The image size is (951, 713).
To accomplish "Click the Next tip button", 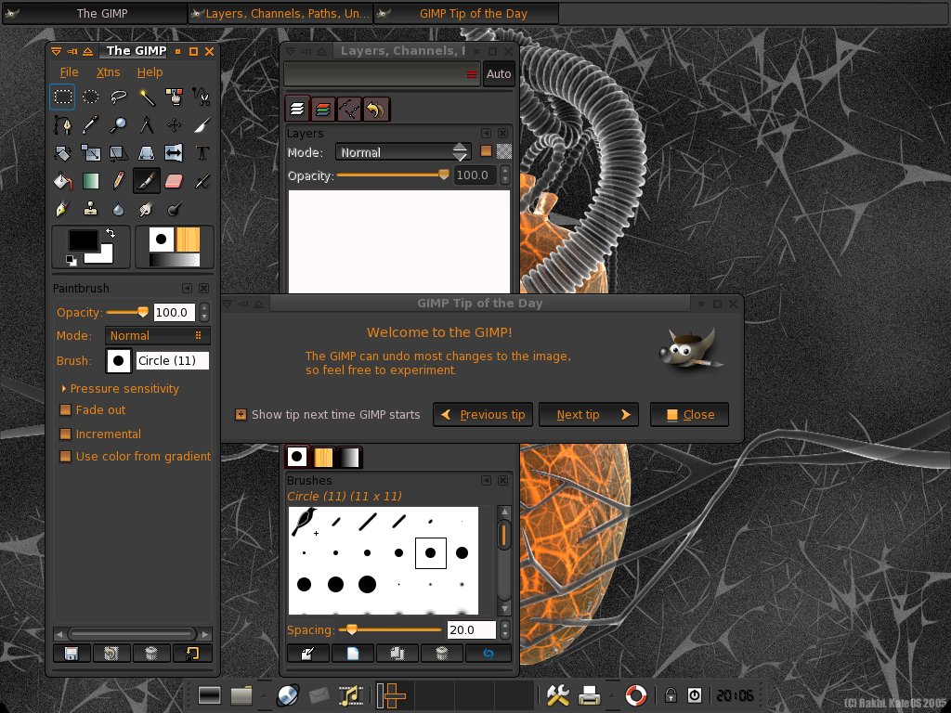I will [x=588, y=415].
